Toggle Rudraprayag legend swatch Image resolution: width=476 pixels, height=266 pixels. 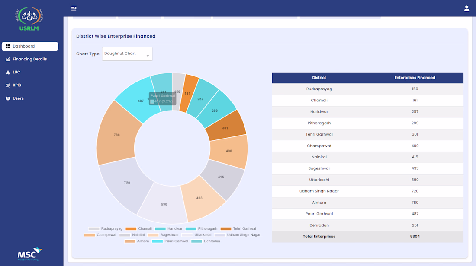94,229
